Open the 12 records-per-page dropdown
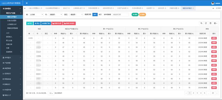 point(51,93)
